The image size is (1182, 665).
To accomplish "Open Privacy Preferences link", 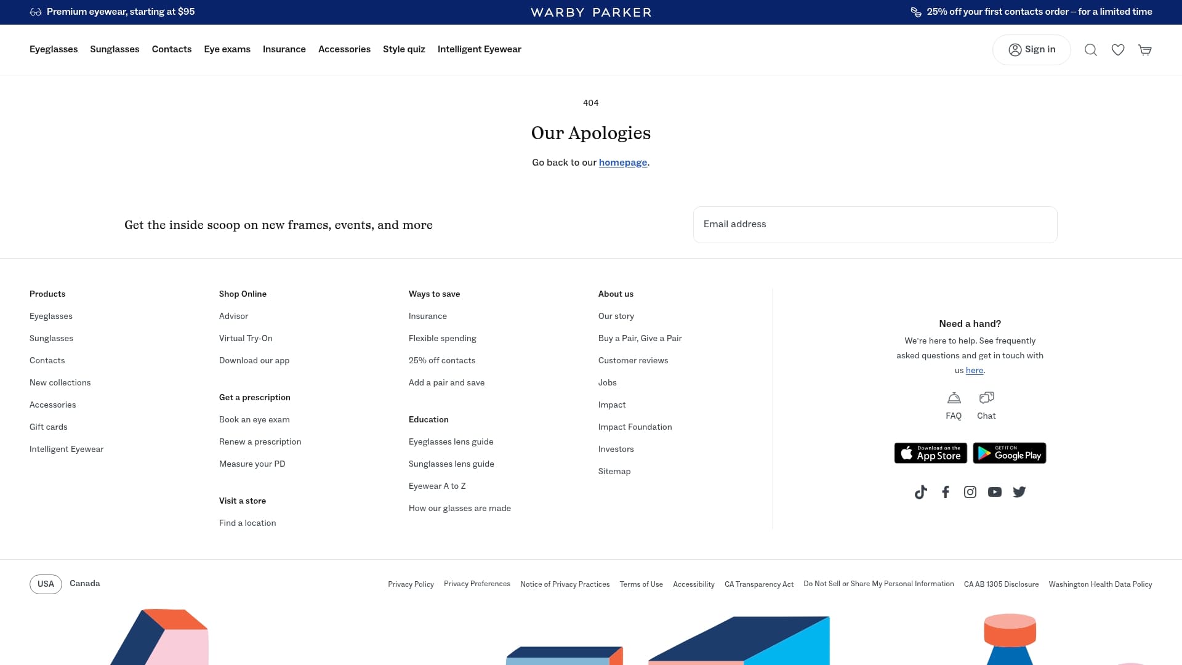I will pos(477,584).
